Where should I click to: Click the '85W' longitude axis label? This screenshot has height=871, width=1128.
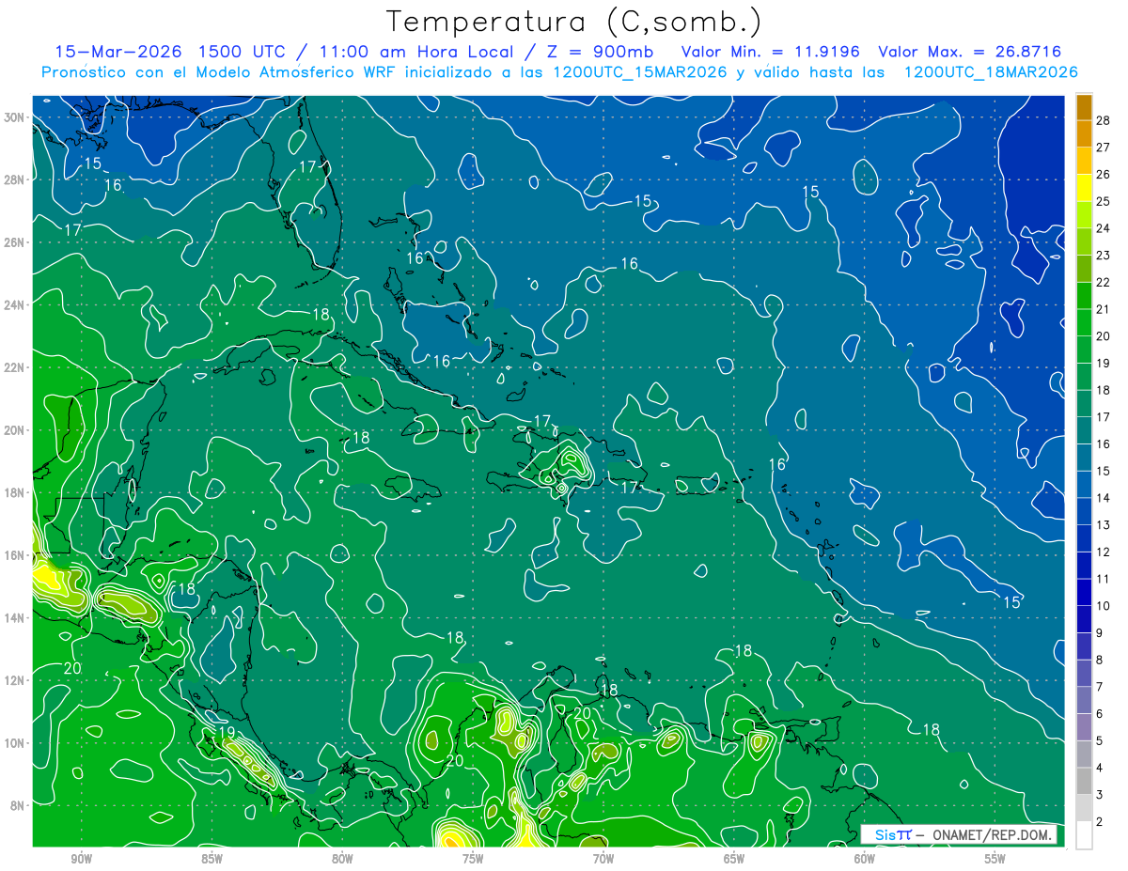[x=211, y=859]
